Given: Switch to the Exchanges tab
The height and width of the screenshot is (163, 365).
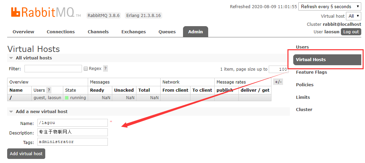Looking at the screenshot, I should pos(133,32).
